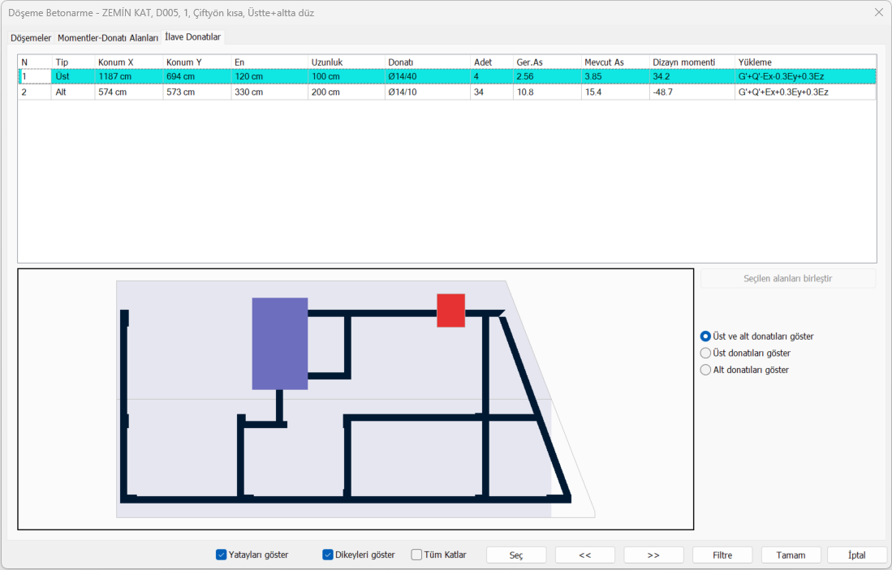Click cell '573 cm'
This screenshot has height=570, width=892.
197,92
